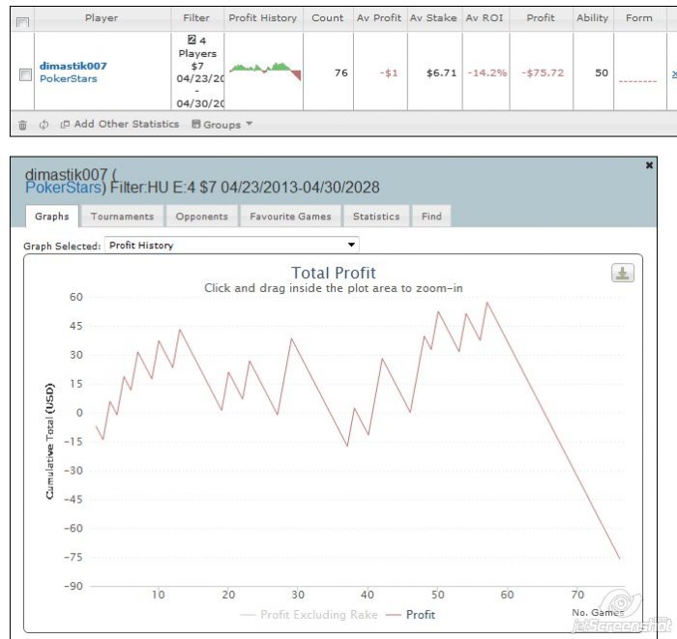Viewport: 677px width, 639px height.
Task: Click the ability value 50
Action: tap(602, 73)
